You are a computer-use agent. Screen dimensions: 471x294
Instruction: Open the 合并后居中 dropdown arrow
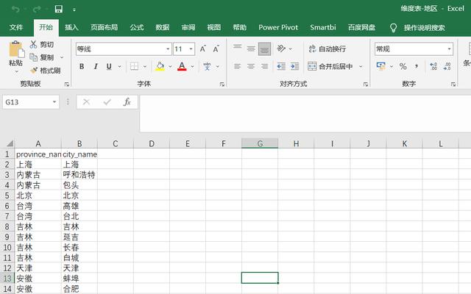[361, 67]
